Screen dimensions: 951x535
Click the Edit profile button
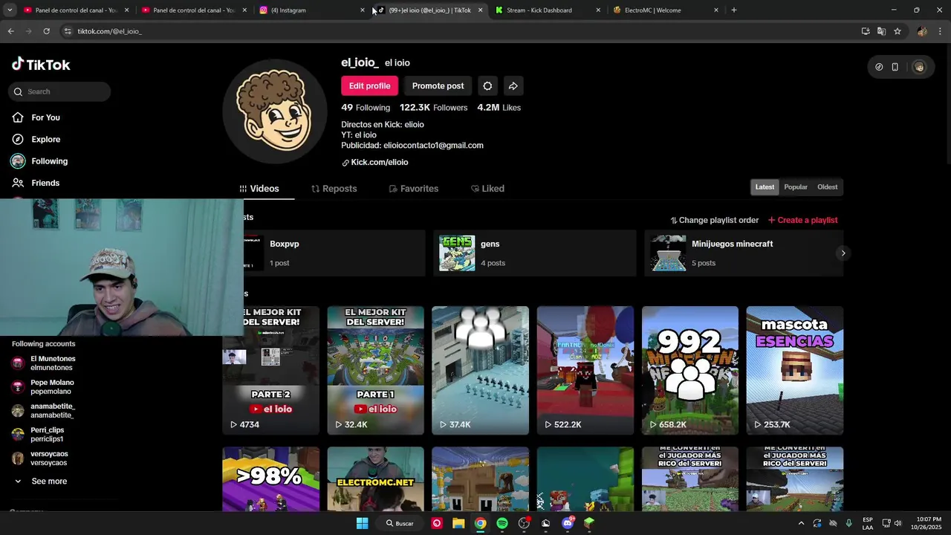coord(369,86)
